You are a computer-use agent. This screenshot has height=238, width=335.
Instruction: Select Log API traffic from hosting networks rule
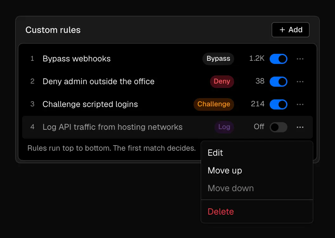[113, 127]
